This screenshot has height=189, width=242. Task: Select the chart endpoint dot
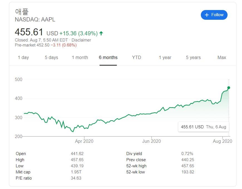(x=229, y=88)
